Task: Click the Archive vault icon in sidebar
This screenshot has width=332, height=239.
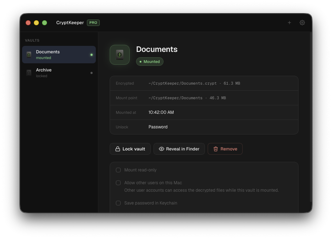Action: click(29, 73)
